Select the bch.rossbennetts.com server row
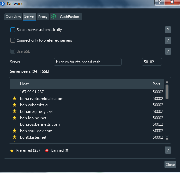 (x=87, y=124)
